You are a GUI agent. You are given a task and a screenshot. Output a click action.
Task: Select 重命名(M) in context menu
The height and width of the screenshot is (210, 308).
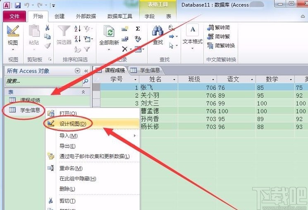(x=92, y=168)
